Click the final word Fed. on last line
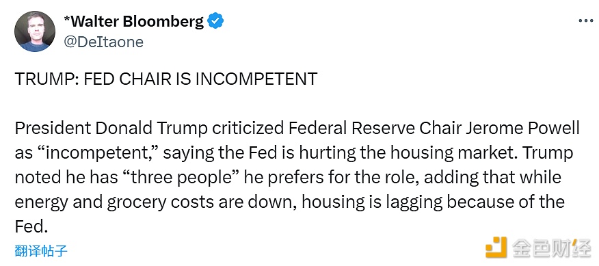The height and width of the screenshot is (266, 599). [31, 226]
